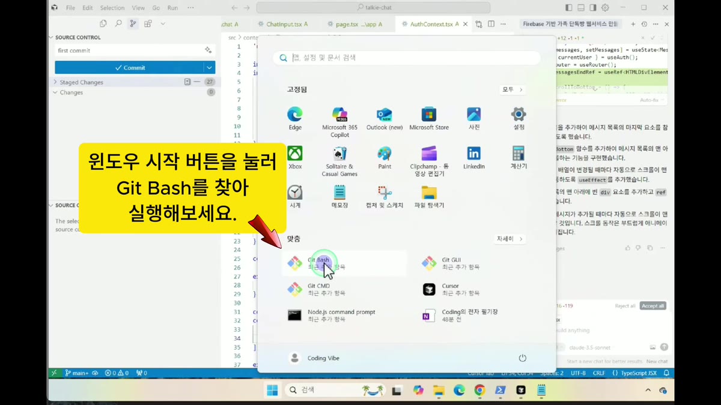Open the Commit button dropdown arrow
Image resolution: width=721 pixels, height=405 pixels.
click(209, 68)
